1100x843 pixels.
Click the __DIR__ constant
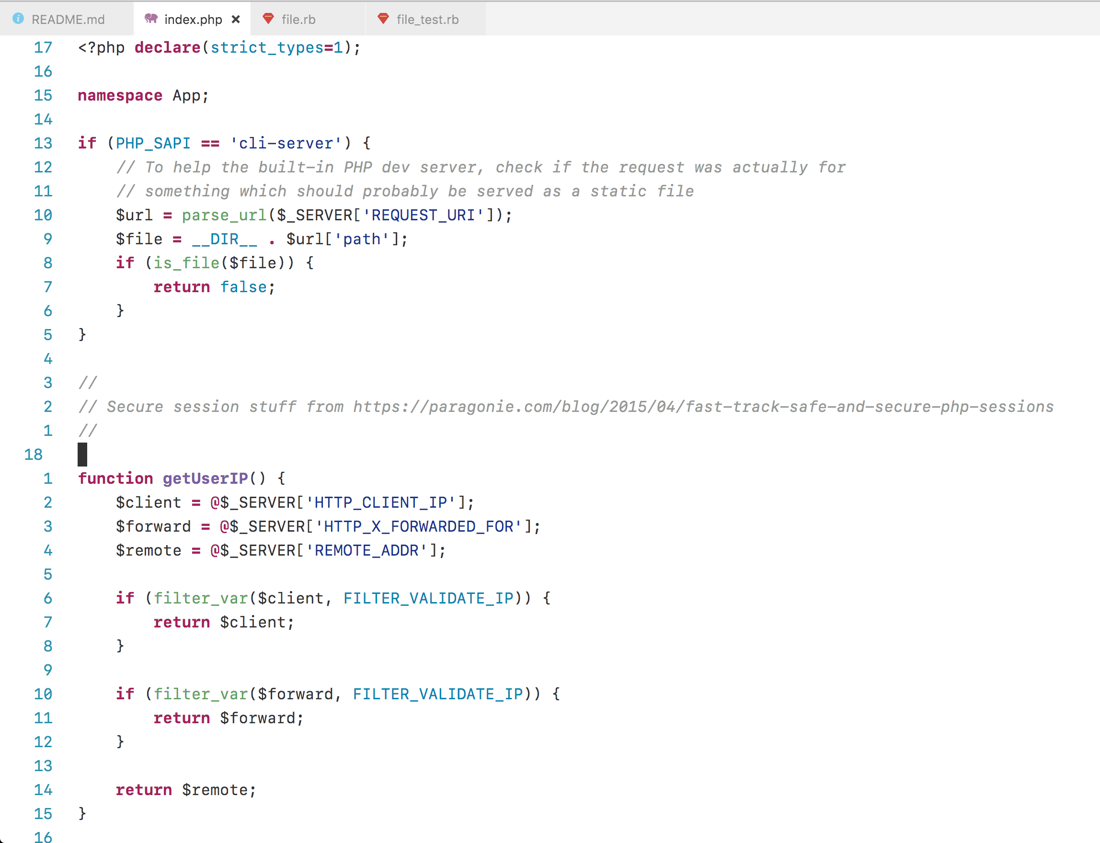tap(224, 239)
